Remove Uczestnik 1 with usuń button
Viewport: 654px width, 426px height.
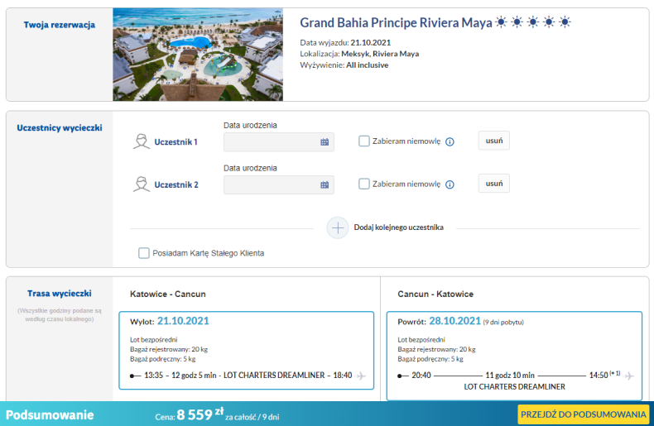coord(494,141)
